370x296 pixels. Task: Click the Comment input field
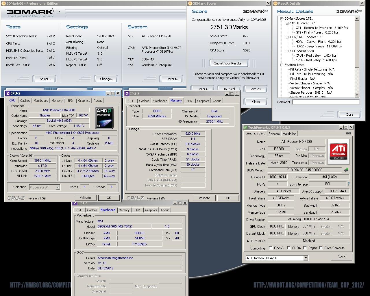click(x=326, y=102)
